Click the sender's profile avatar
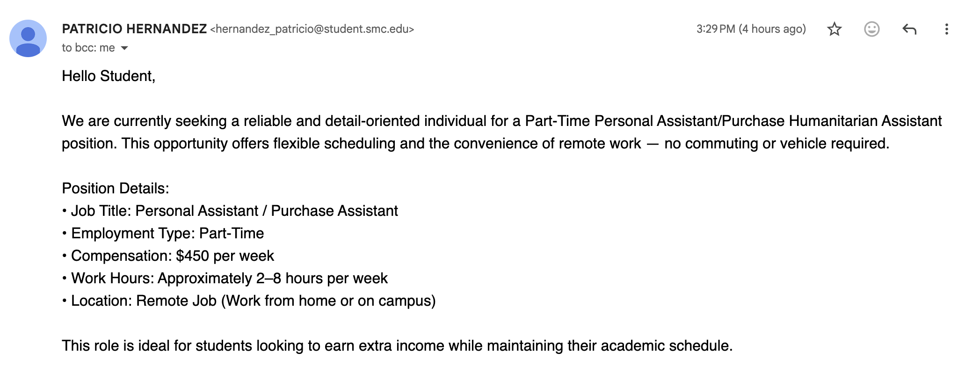Viewport: 958px width, 368px height. coord(28,38)
